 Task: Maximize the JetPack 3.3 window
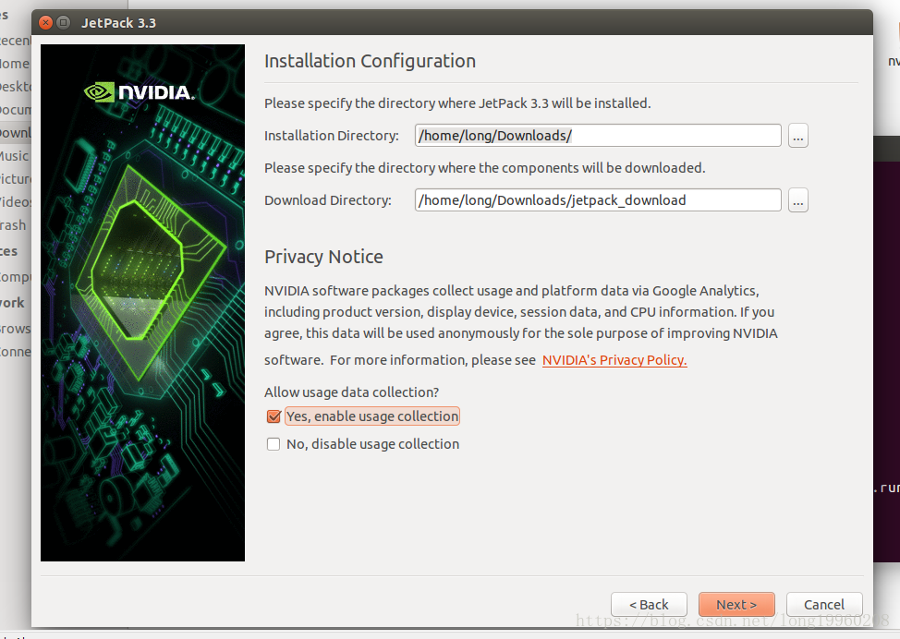click(64, 22)
